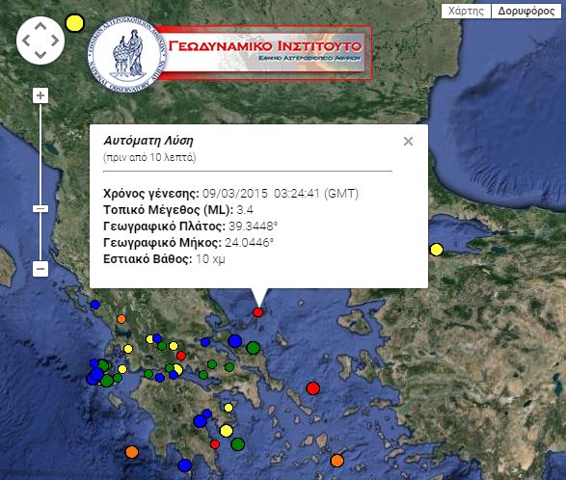Screen dimensions: 566x480
Task: Click the magnitude value 3.4
Action: (x=245, y=210)
